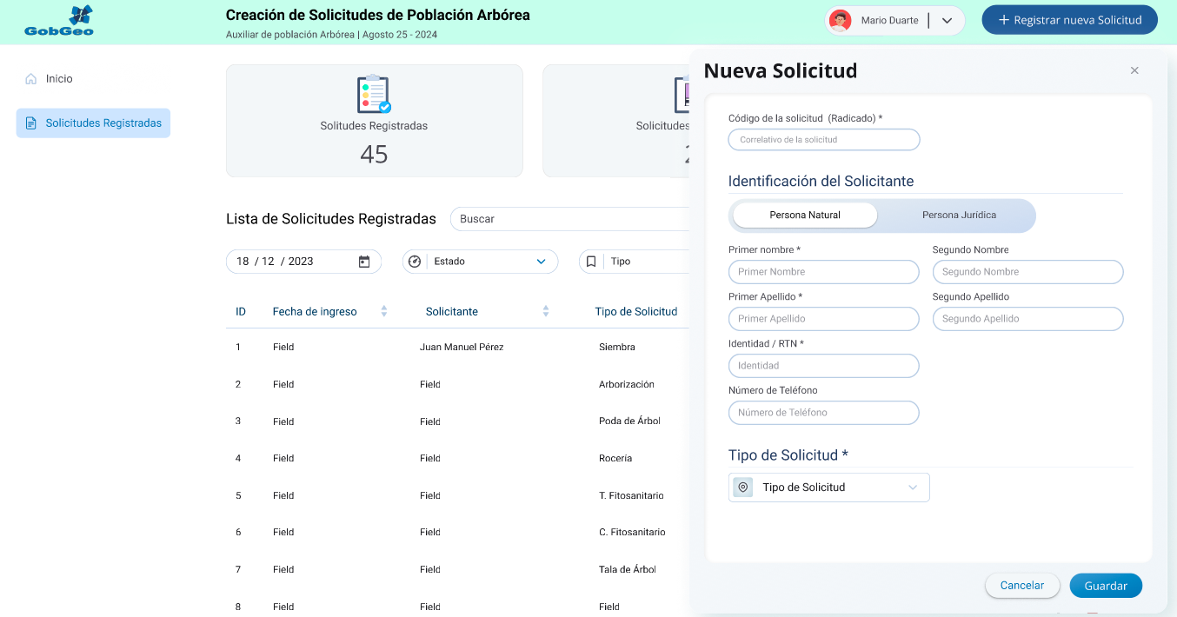Image resolution: width=1177 pixels, height=617 pixels.
Task: Sort the Solicitante column
Action: coord(546,311)
